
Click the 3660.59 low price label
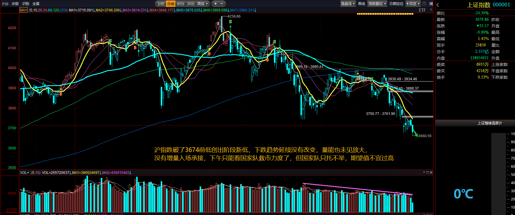point(425,136)
